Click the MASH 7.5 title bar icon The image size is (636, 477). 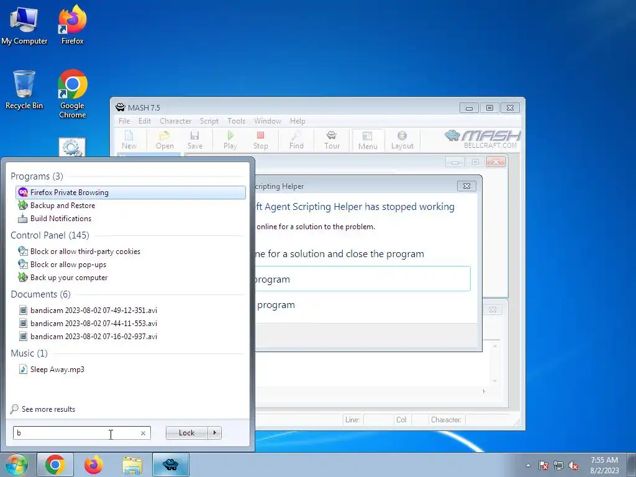tap(120, 107)
